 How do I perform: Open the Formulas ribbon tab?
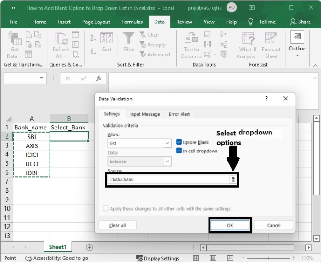[x=132, y=22]
